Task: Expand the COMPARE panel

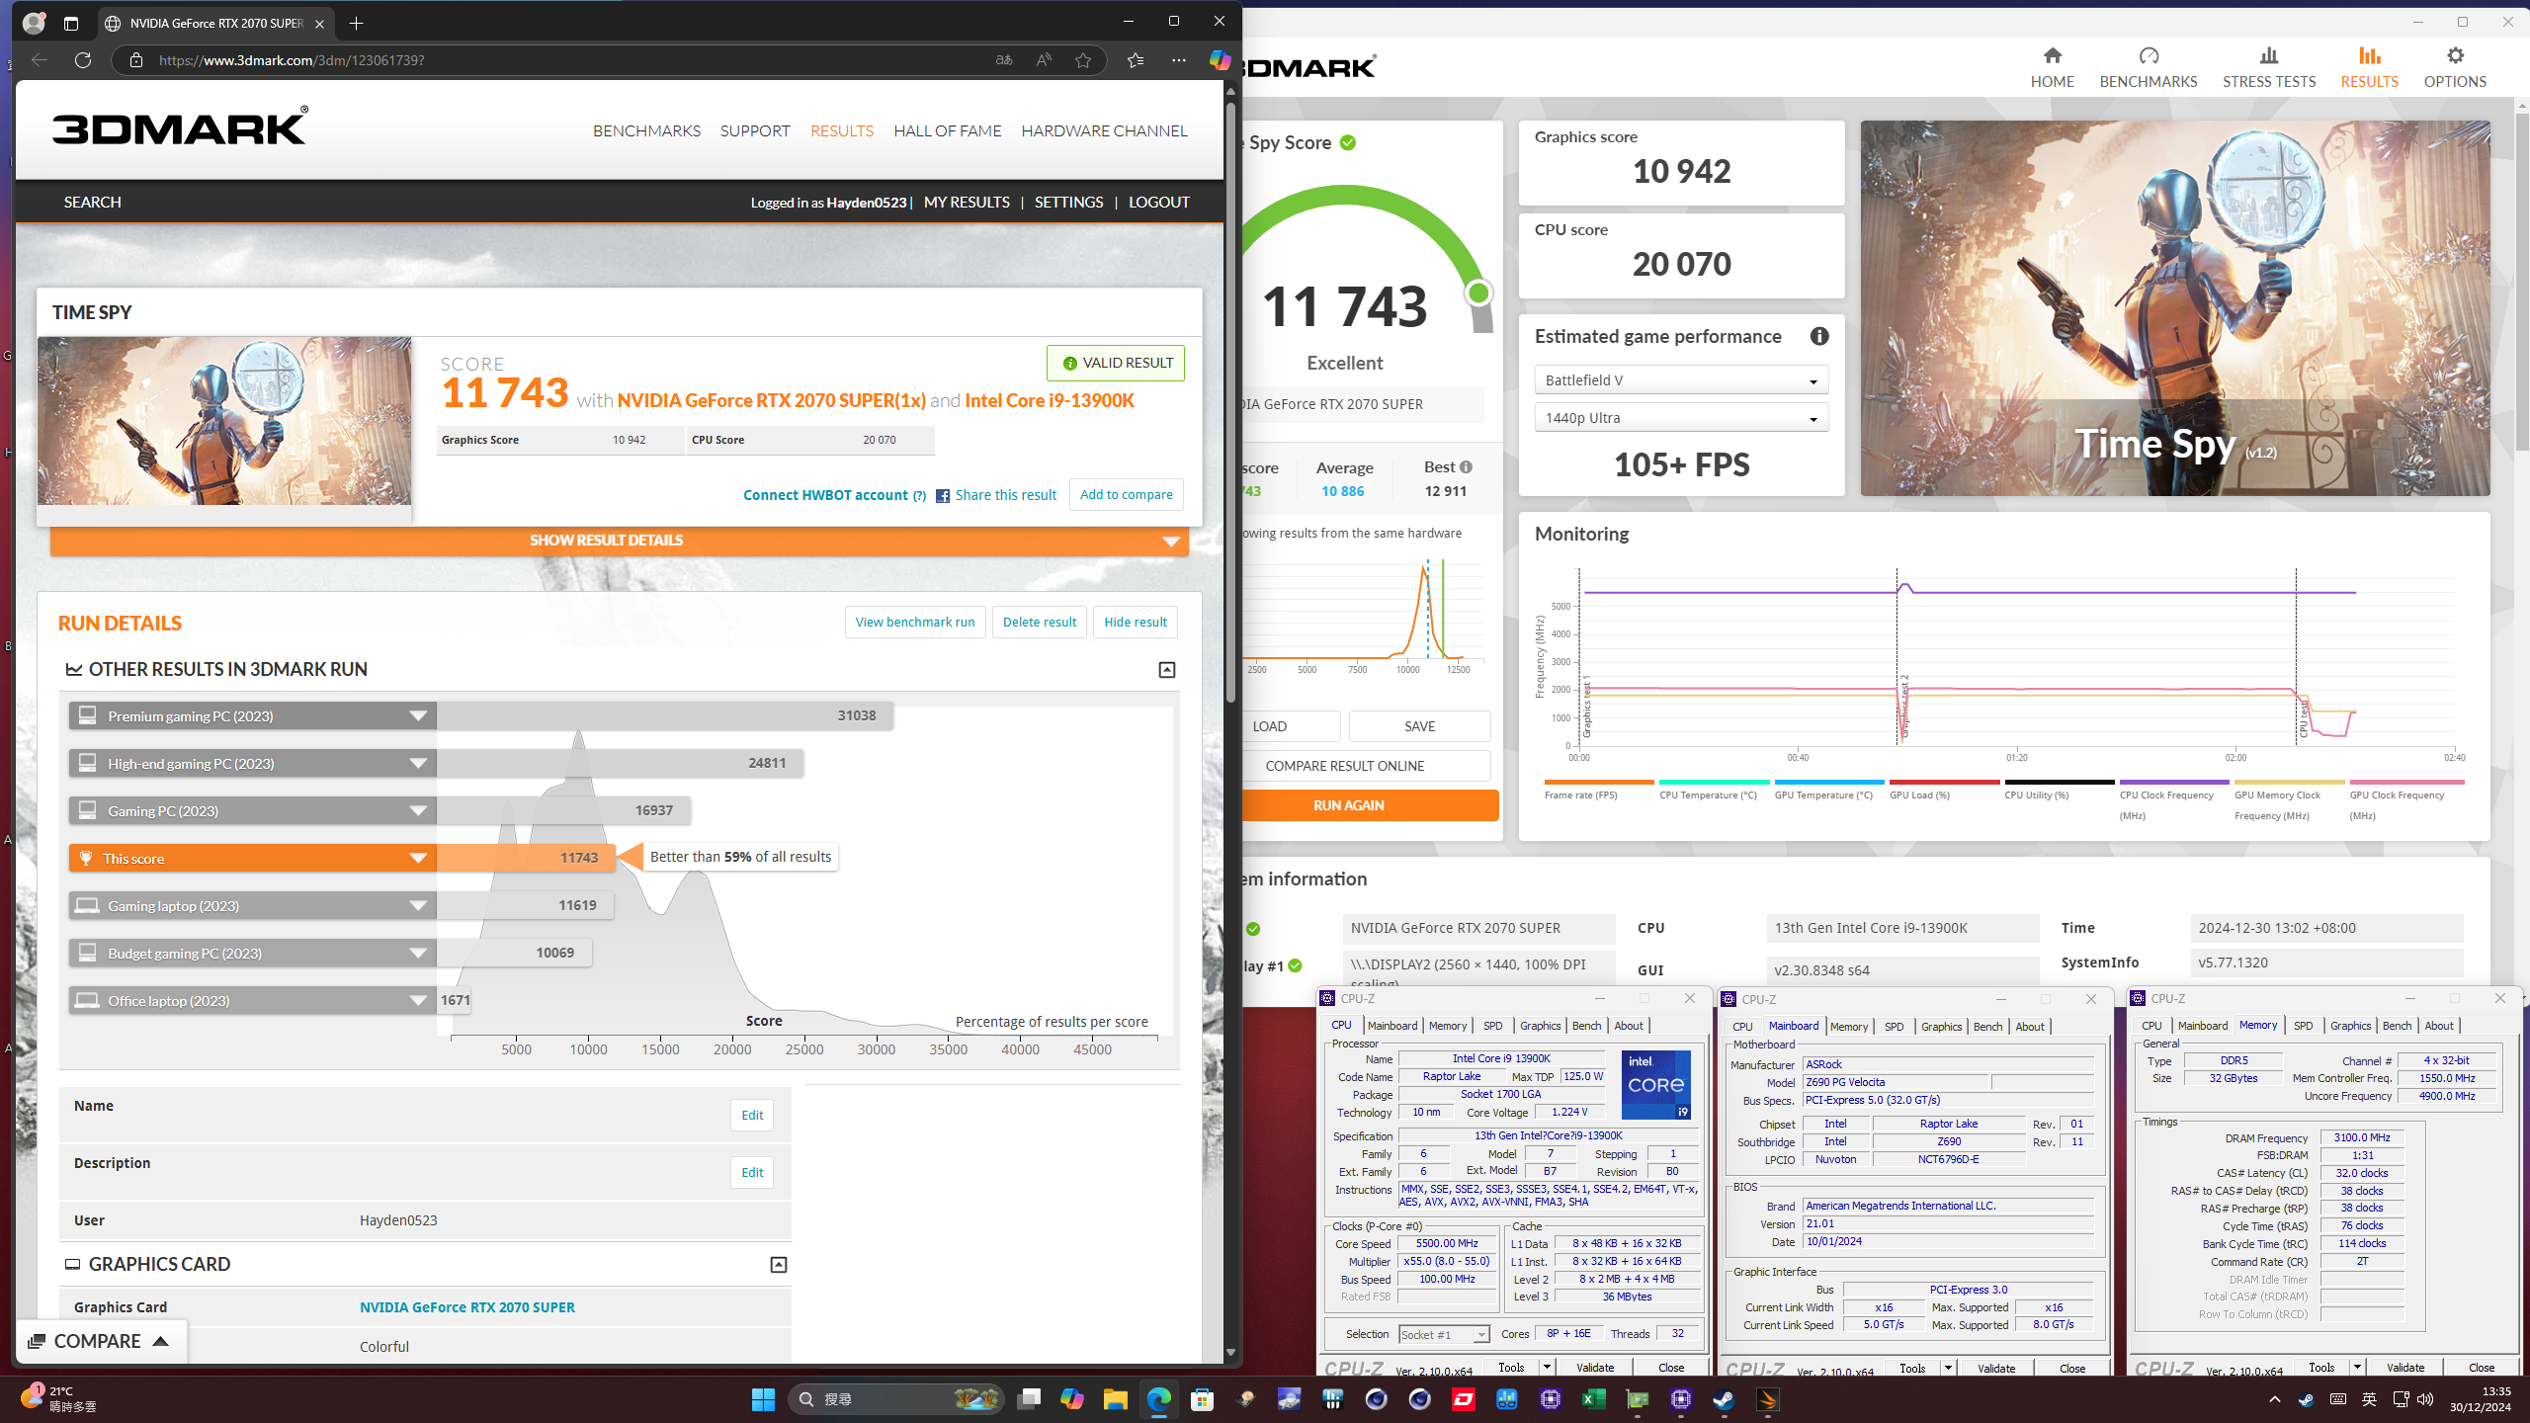Action: (101, 1341)
